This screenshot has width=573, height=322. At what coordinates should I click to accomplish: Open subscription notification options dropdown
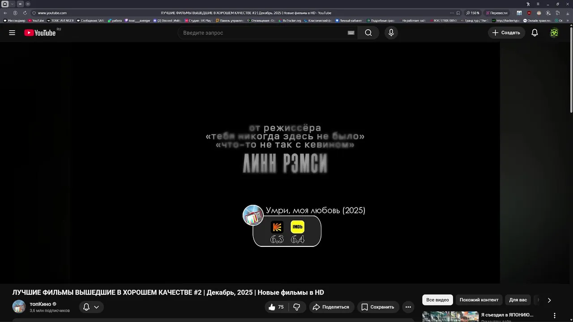[91, 307]
